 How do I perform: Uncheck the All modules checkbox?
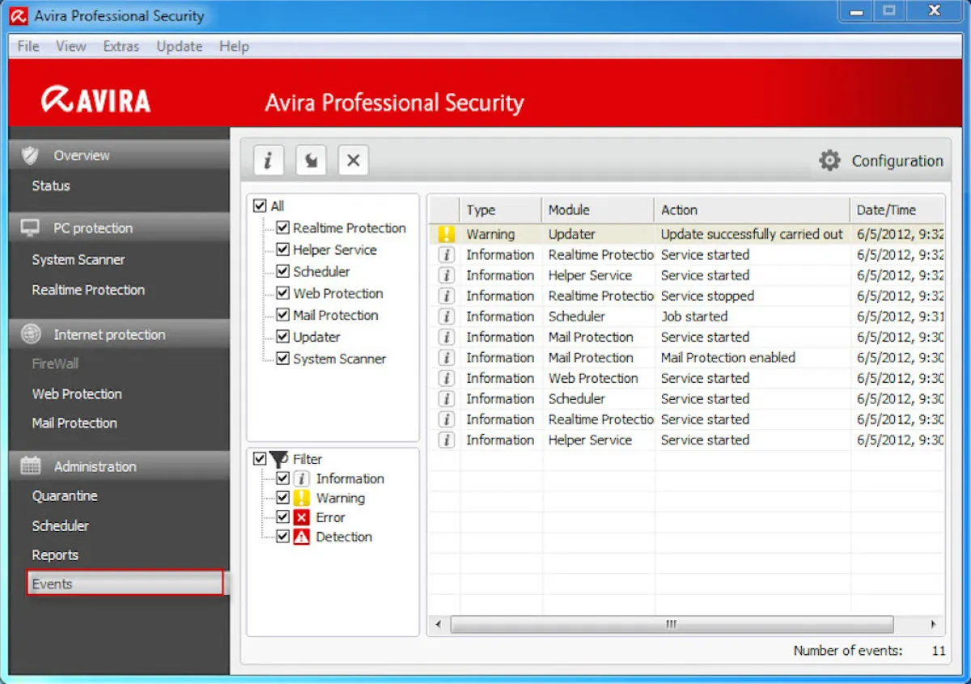(260, 206)
